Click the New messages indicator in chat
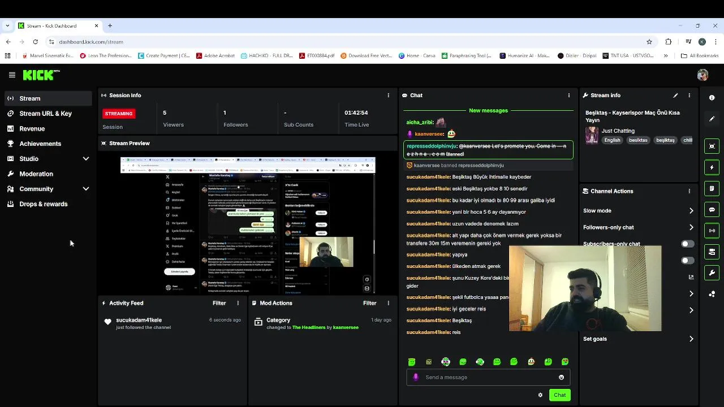Screen dimensions: 724x407 click(488, 111)
